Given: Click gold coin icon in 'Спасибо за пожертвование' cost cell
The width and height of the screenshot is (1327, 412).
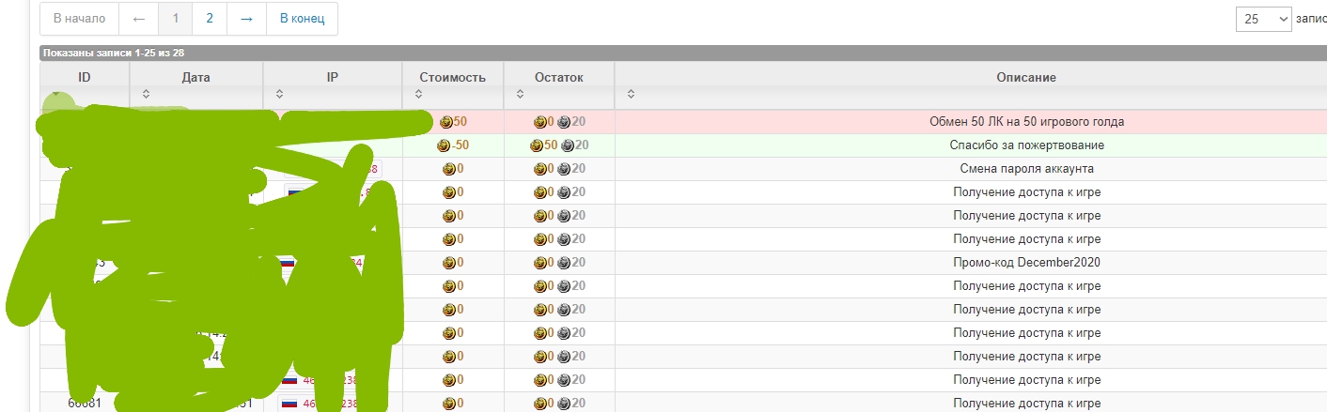Looking at the screenshot, I should point(444,145).
